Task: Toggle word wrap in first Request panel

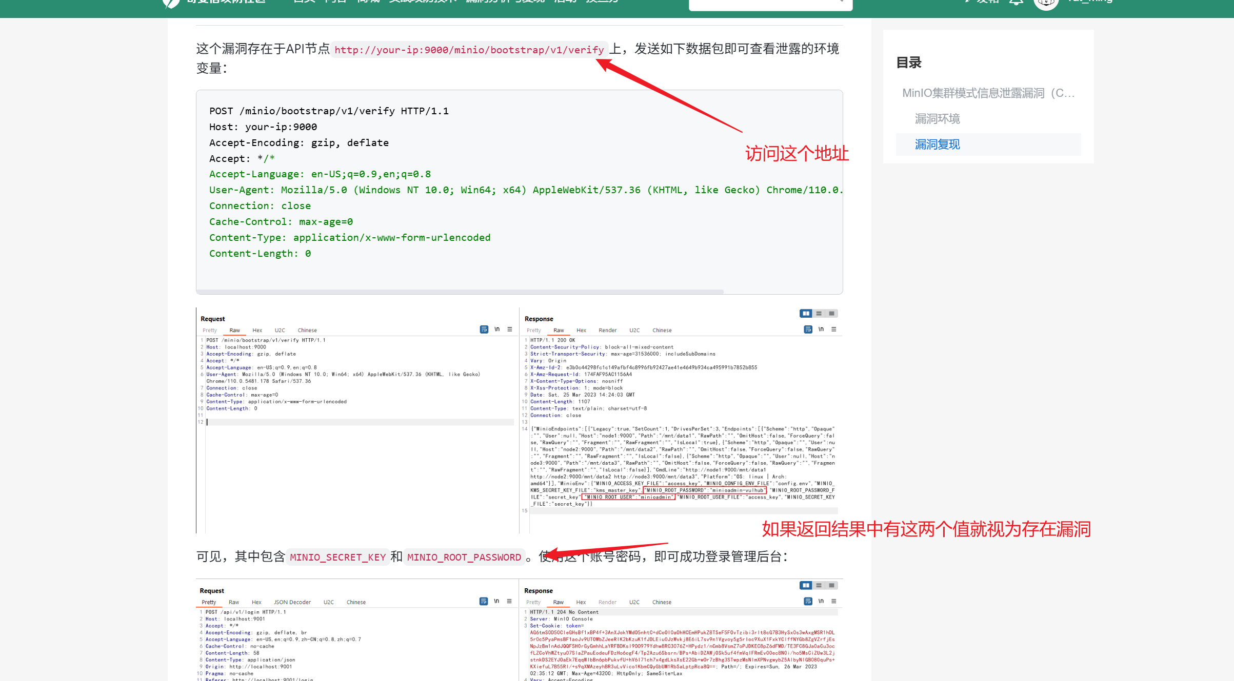Action: click(x=484, y=329)
